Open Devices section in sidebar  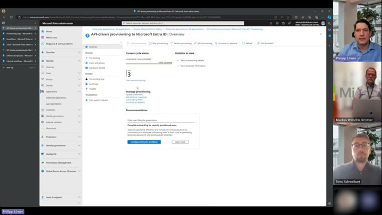(x=49, y=85)
